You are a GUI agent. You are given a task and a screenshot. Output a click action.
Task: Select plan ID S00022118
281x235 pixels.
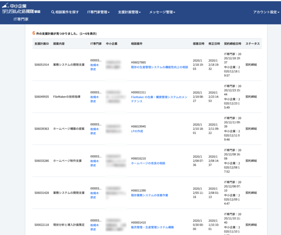[x=42, y=225]
